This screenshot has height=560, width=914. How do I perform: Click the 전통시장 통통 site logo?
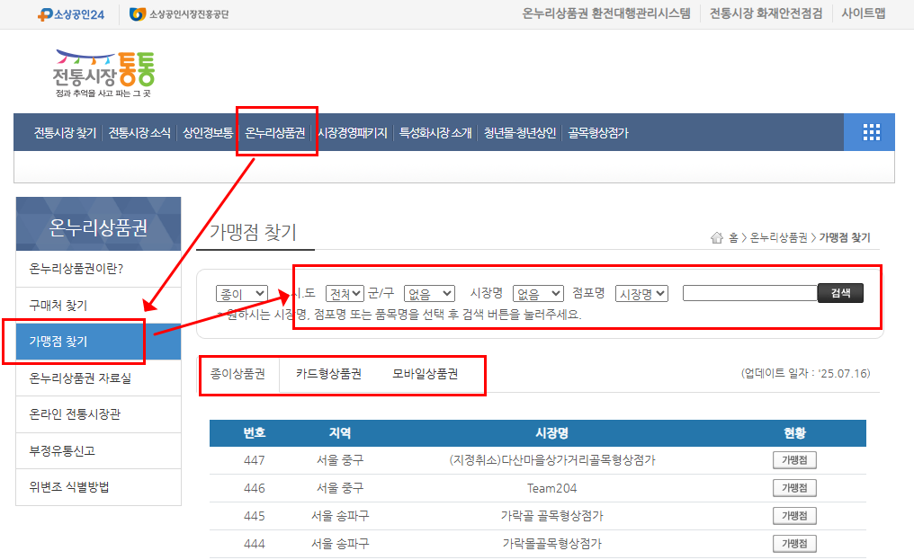[x=103, y=74]
